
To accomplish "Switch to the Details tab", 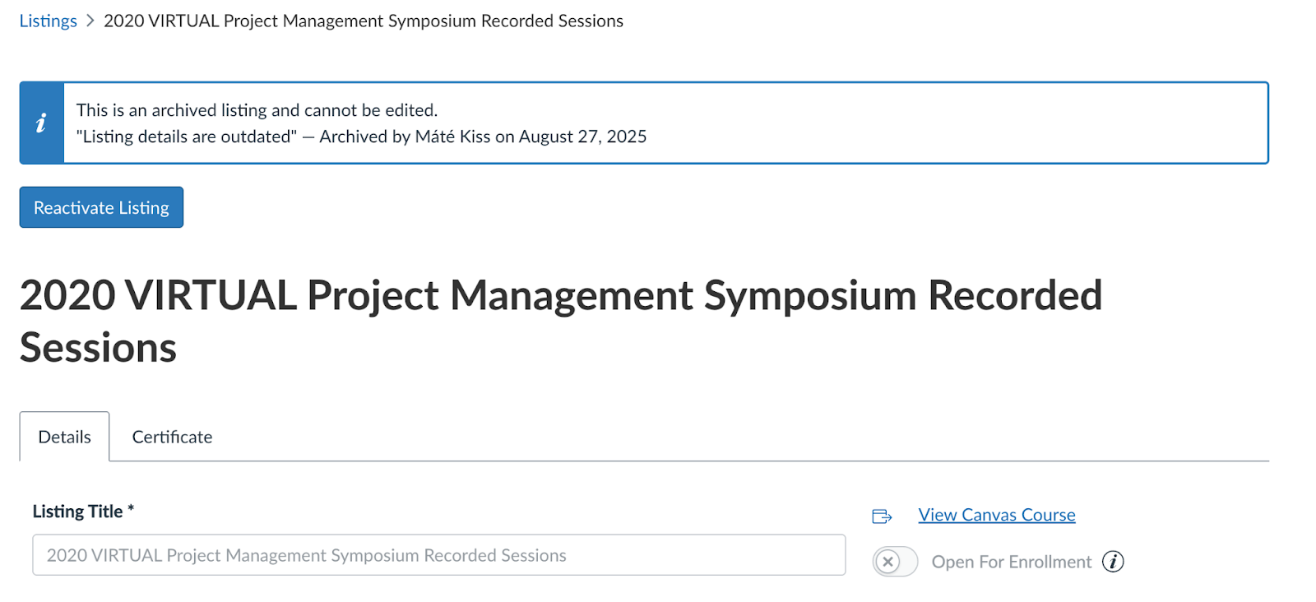I will pos(64,437).
